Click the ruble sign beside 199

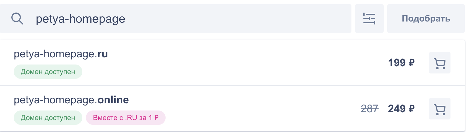(411, 63)
